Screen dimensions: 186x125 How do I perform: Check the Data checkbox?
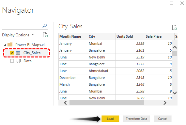pyautogui.click(x=12, y=61)
